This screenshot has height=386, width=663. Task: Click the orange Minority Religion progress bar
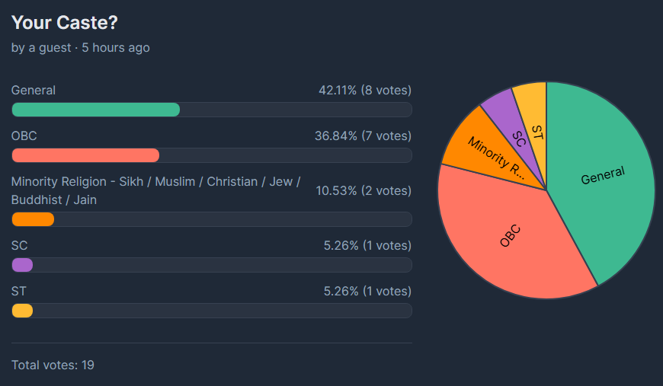[33, 219]
